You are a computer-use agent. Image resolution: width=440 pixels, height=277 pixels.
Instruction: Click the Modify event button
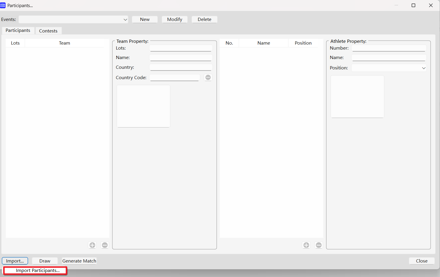click(174, 19)
